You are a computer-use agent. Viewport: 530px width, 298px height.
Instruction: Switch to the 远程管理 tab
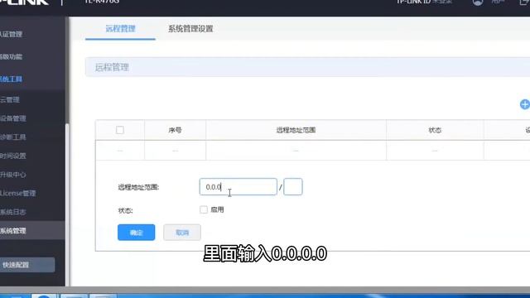(x=120, y=29)
